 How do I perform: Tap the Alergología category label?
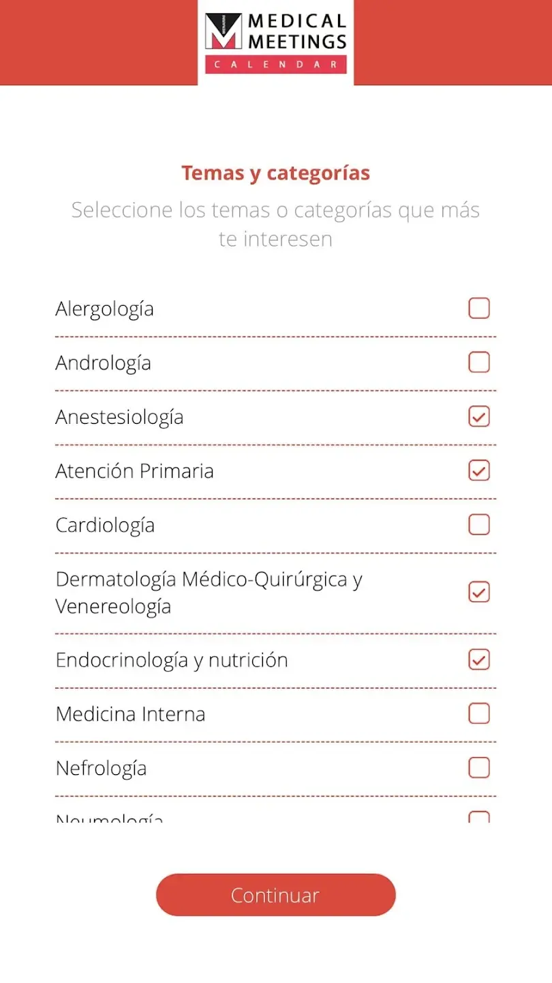pyautogui.click(x=104, y=309)
